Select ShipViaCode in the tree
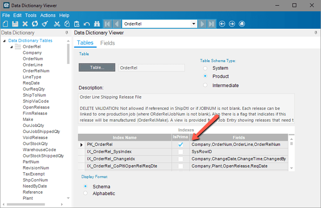The height and width of the screenshot is (208, 321). (36, 101)
